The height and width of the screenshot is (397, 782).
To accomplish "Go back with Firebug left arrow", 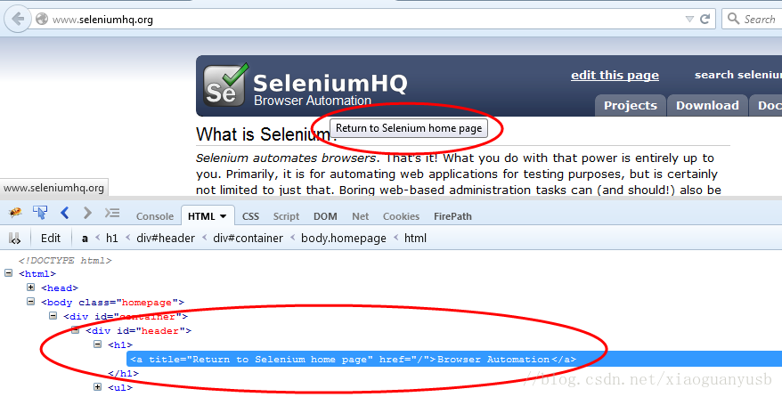I will tap(64, 213).
